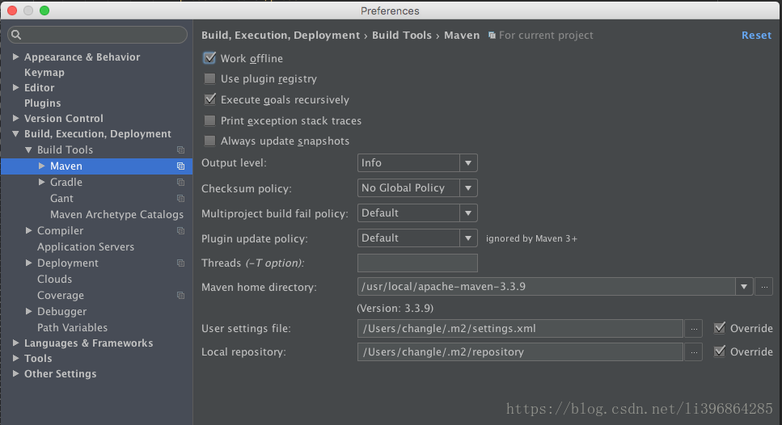The width and height of the screenshot is (782, 425).
Task: Click 'ignored by Maven 3+' note
Action: pos(531,238)
